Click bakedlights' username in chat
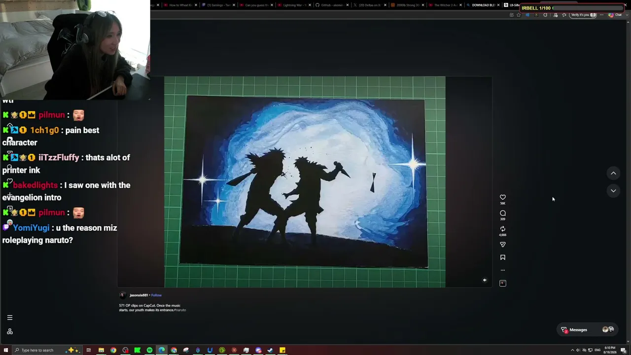The height and width of the screenshot is (355, 631). tap(35, 185)
